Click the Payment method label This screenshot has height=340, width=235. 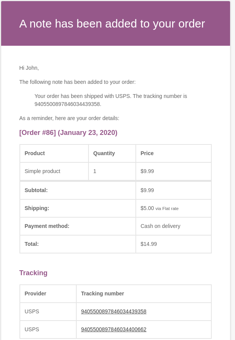coord(47,226)
